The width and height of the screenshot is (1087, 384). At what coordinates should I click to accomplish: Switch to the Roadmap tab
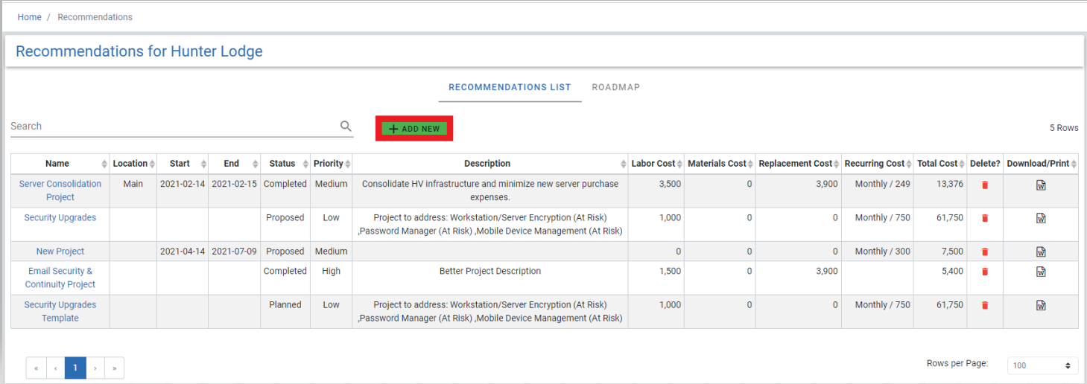coord(615,87)
